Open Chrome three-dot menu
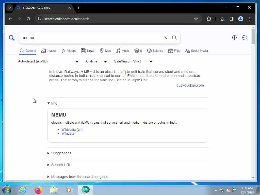 (x=250, y=19)
